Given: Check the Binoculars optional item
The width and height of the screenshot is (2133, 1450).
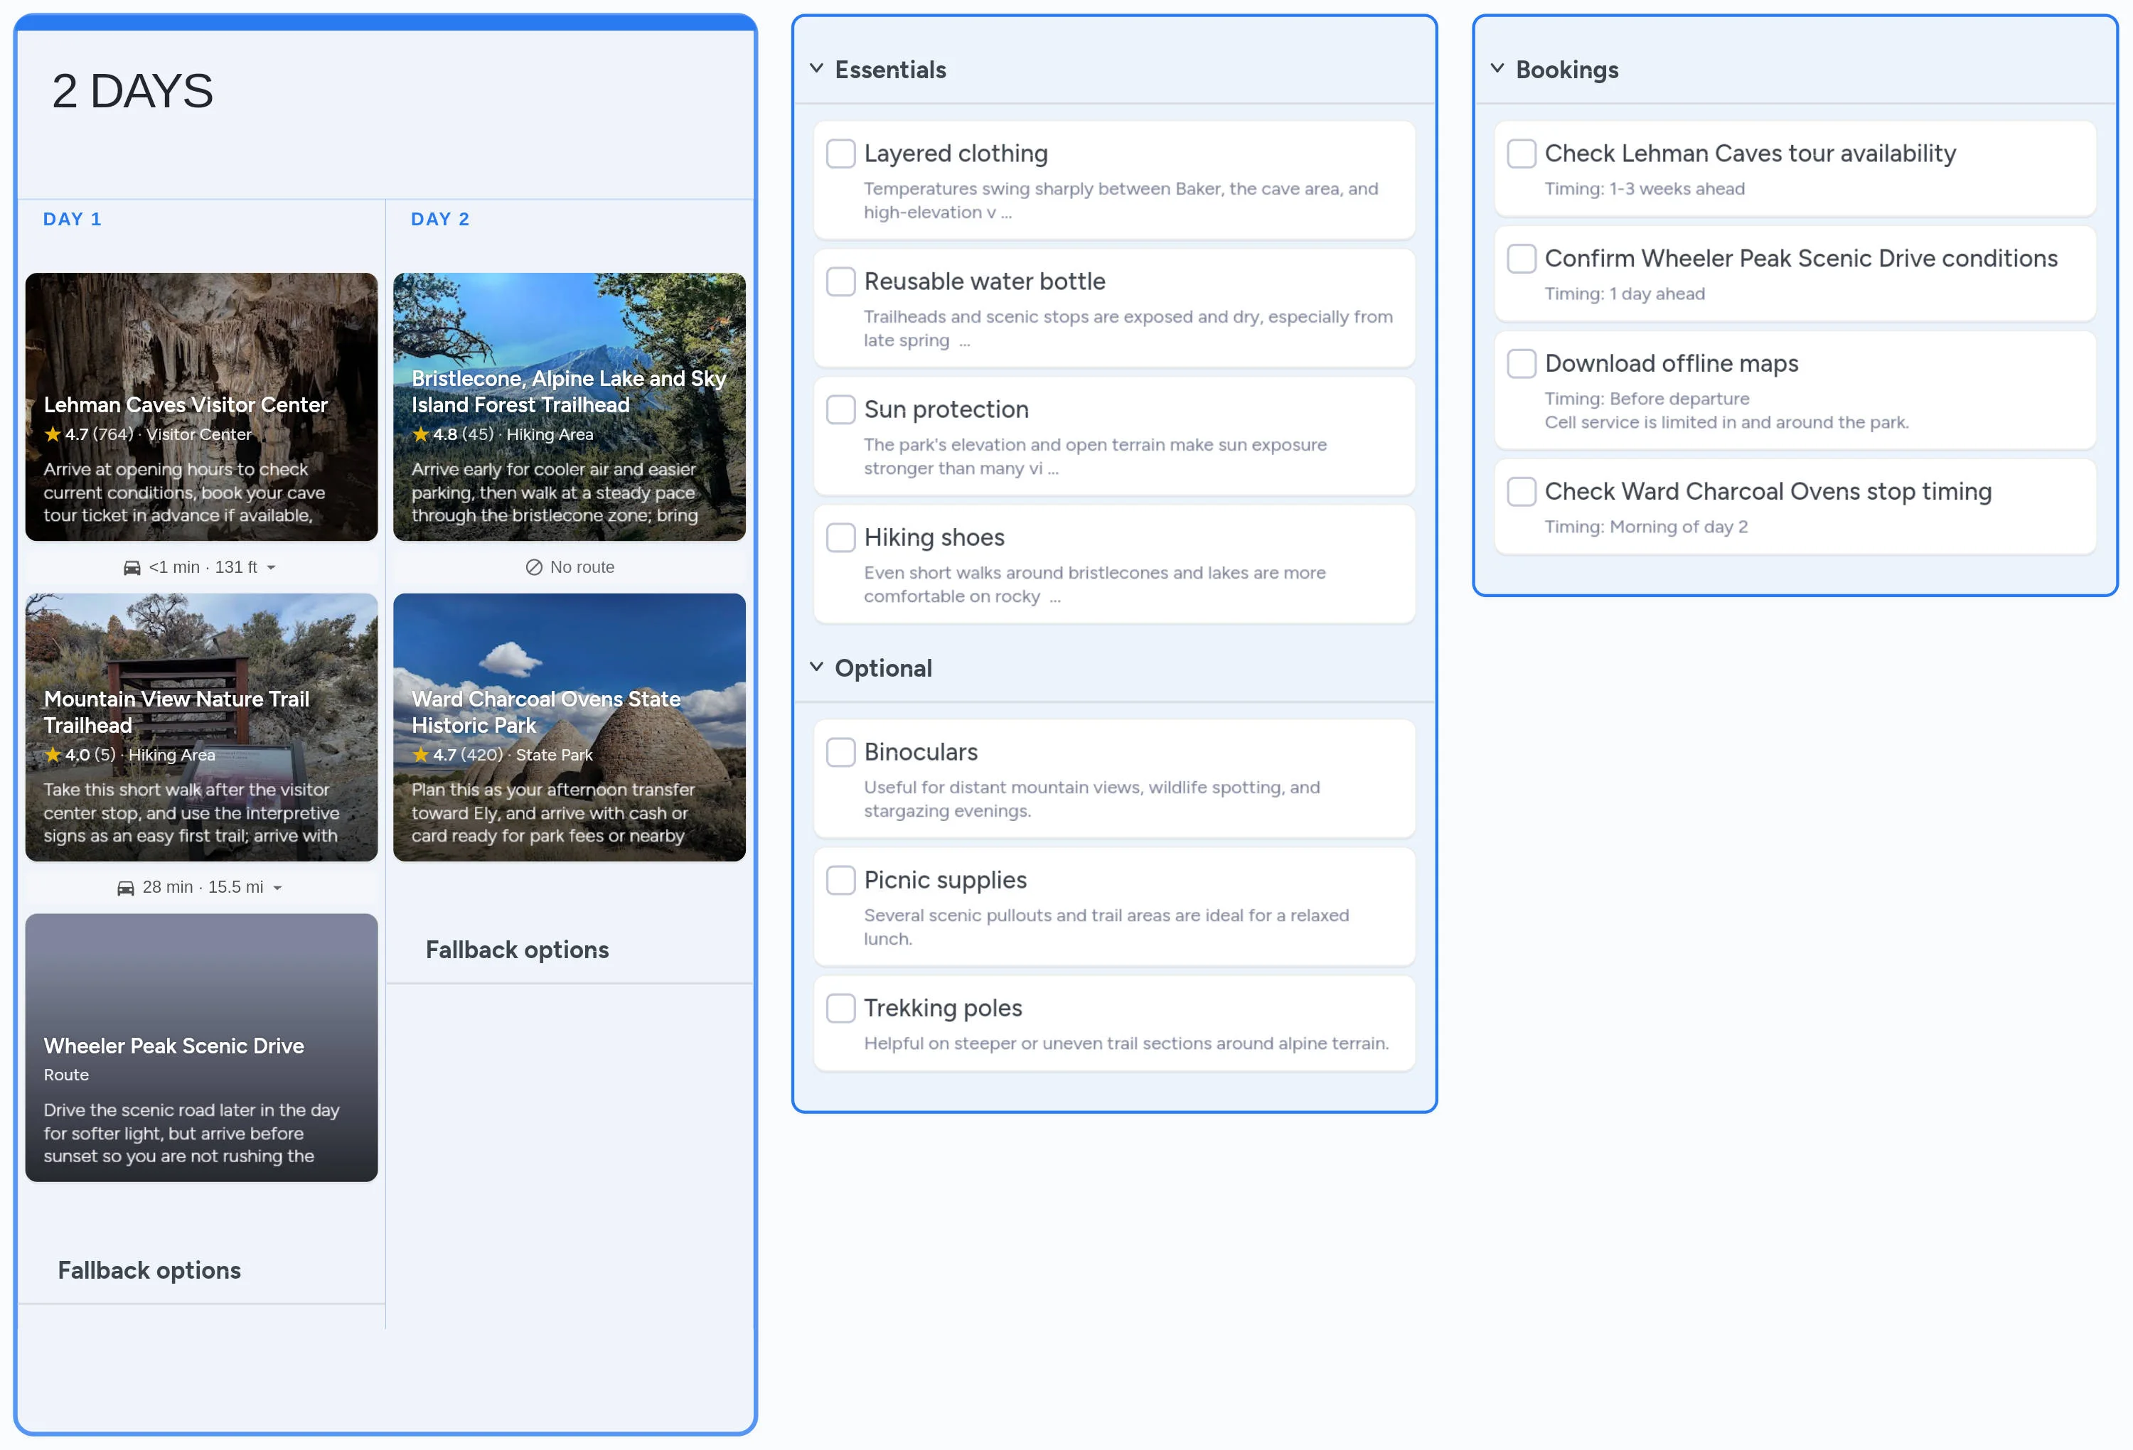Looking at the screenshot, I should tap(840, 751).
